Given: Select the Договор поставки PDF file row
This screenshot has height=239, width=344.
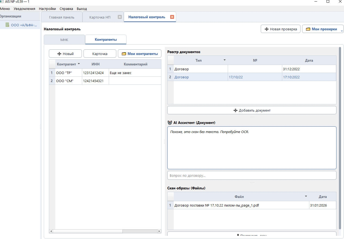Looking at the screenshot, I should pos(241,205).
